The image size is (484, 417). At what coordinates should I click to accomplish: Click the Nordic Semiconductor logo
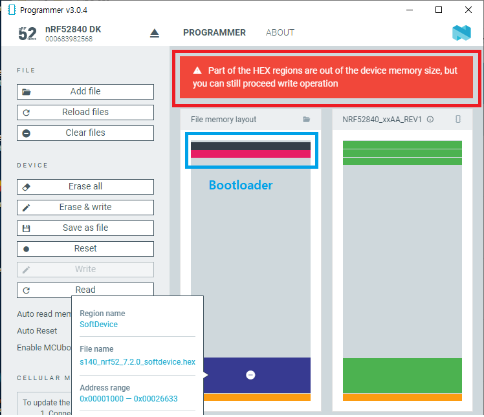pyautogui.click(x=461, y=33)
